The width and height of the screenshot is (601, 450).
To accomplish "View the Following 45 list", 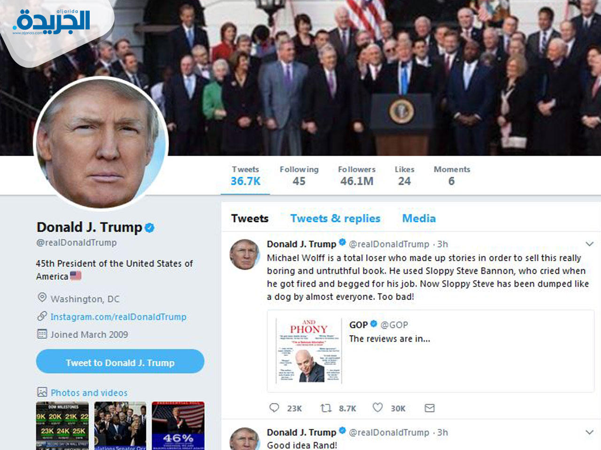I will [x=299, y=176].
